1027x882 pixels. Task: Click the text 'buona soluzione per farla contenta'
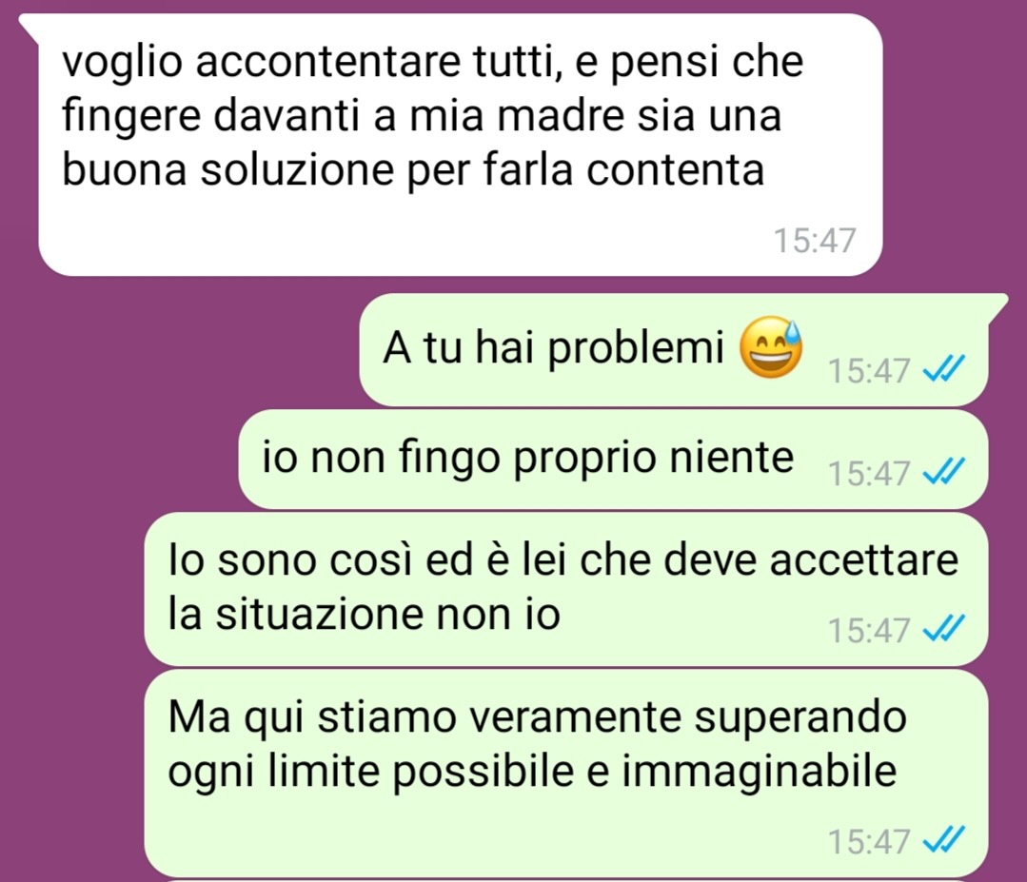pos(413,171)
